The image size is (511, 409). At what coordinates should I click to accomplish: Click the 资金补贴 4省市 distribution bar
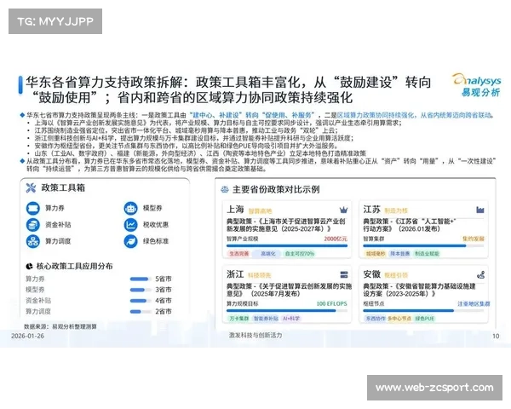pyautogui.click(x=141, y=301)
